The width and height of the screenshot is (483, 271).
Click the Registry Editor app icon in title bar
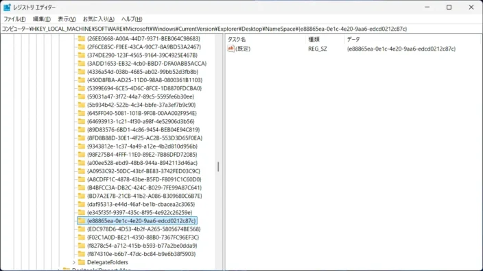[x=7, y=7]
